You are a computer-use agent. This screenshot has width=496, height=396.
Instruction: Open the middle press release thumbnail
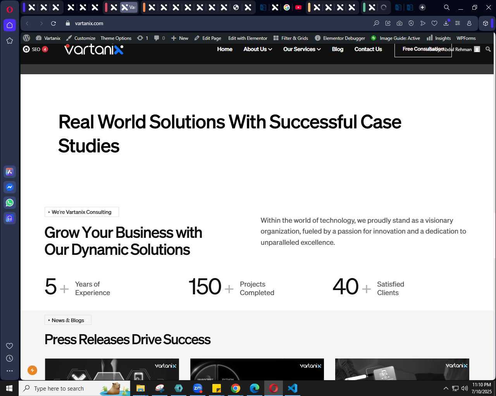tap(257, 369)
